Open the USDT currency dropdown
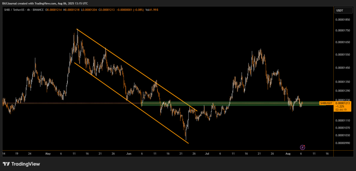Screen dimensions: 356x171 tap(339, 11)
